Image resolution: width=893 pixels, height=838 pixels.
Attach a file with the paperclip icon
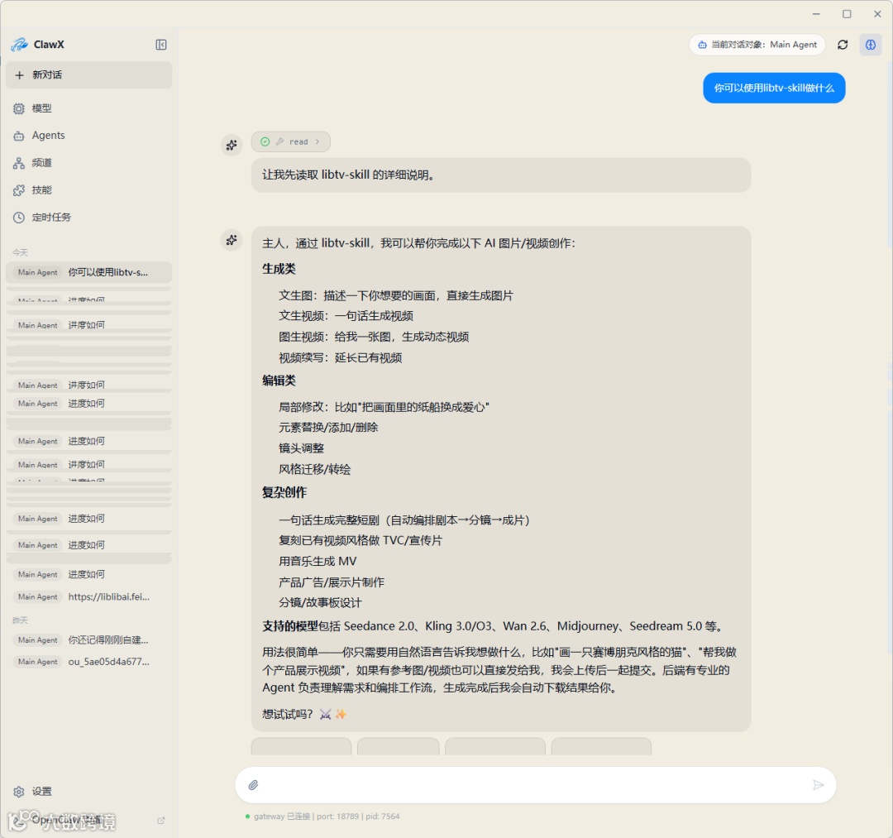254,784
